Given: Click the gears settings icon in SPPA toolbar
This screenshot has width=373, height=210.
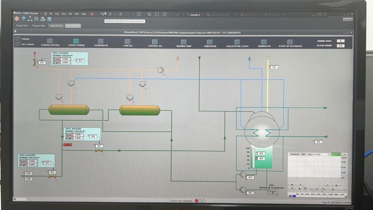Looking at the screenshot, I should 43,19.
